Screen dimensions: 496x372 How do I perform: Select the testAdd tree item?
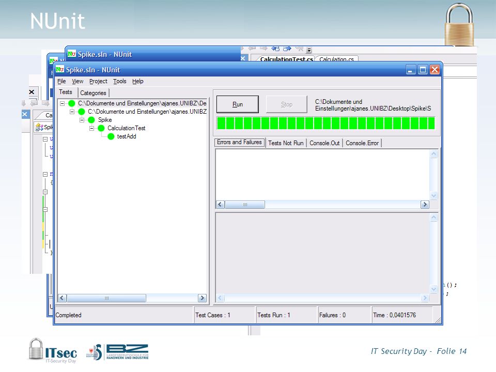click(127, 136)
